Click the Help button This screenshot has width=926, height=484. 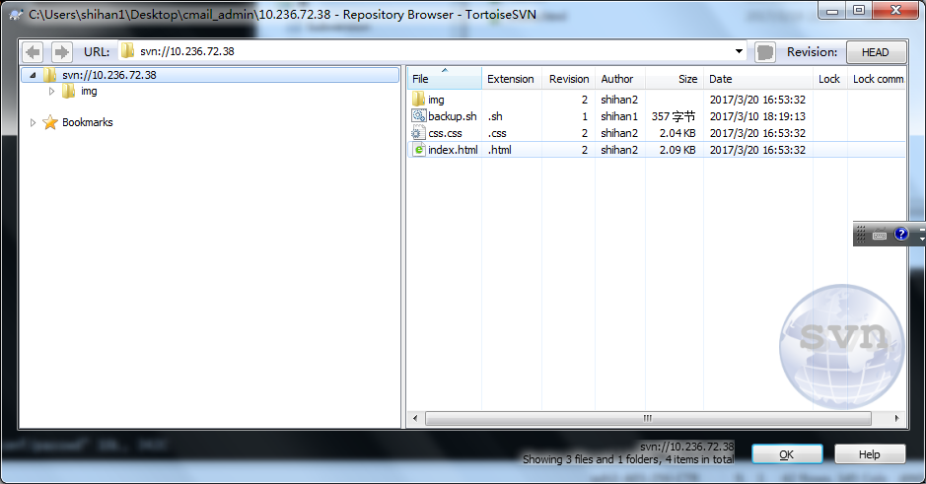[870, 453]
